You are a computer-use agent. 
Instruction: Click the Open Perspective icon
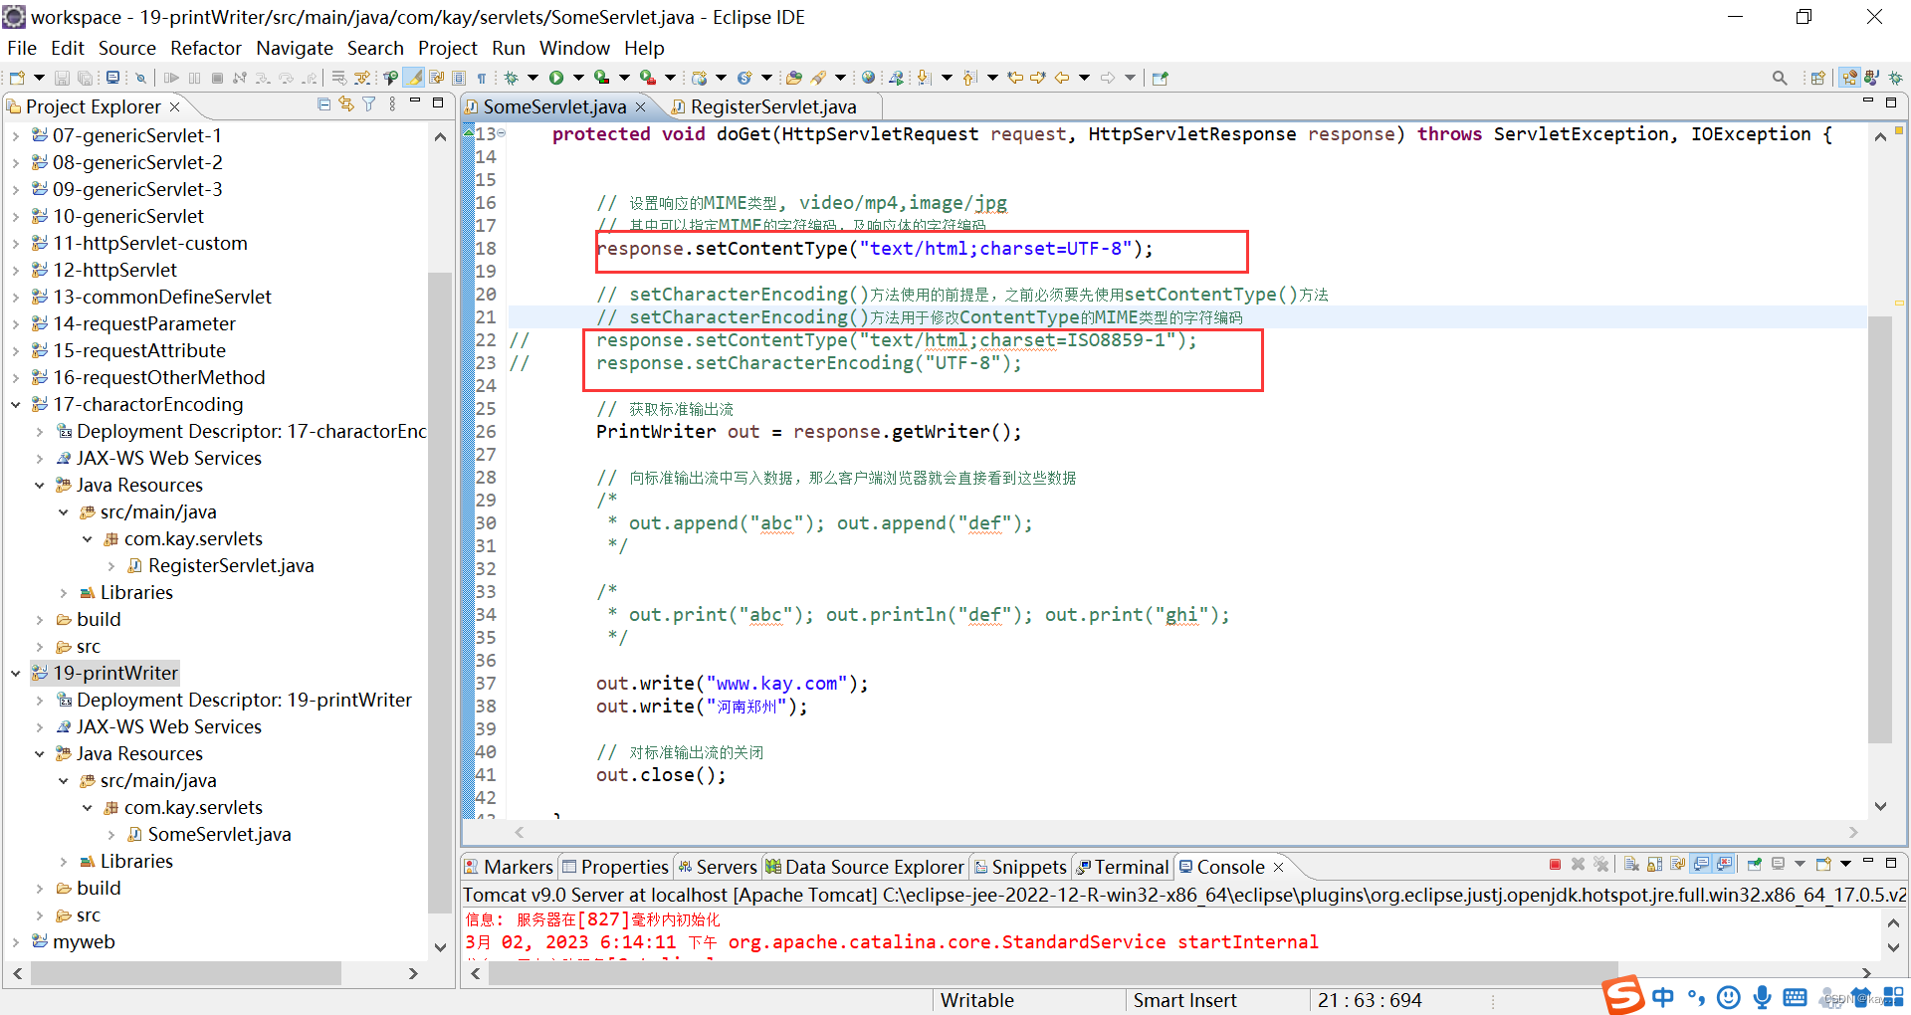click(x=1817, y=78)
